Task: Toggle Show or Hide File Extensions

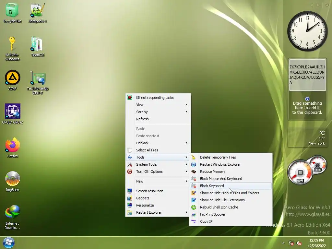Action: 231,200
